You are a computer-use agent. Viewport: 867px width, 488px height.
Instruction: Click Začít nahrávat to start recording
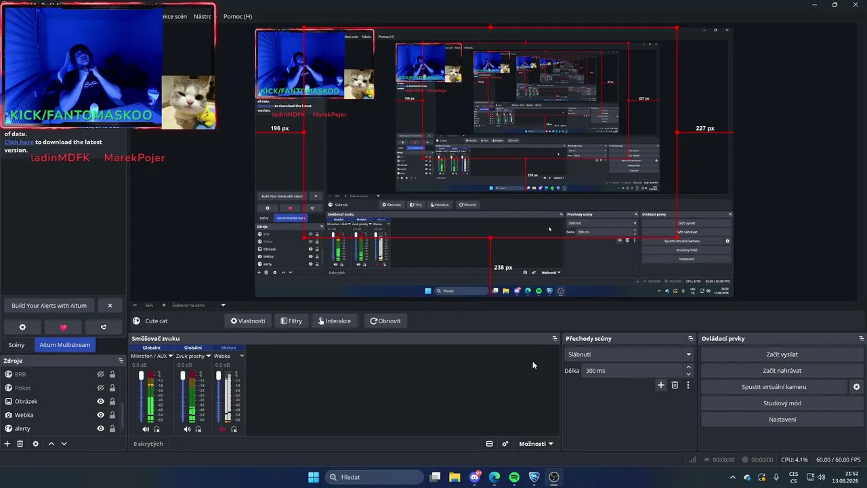[x=782, y=371]
